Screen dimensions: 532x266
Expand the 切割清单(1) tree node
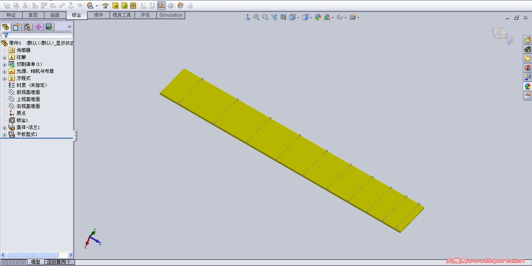[x=4, y=64]
